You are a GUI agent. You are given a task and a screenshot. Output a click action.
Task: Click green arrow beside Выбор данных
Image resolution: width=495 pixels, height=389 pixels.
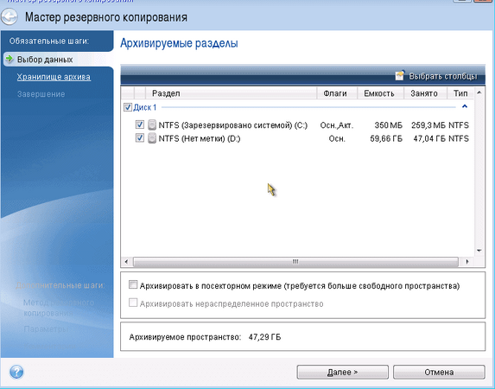[10, 59]
